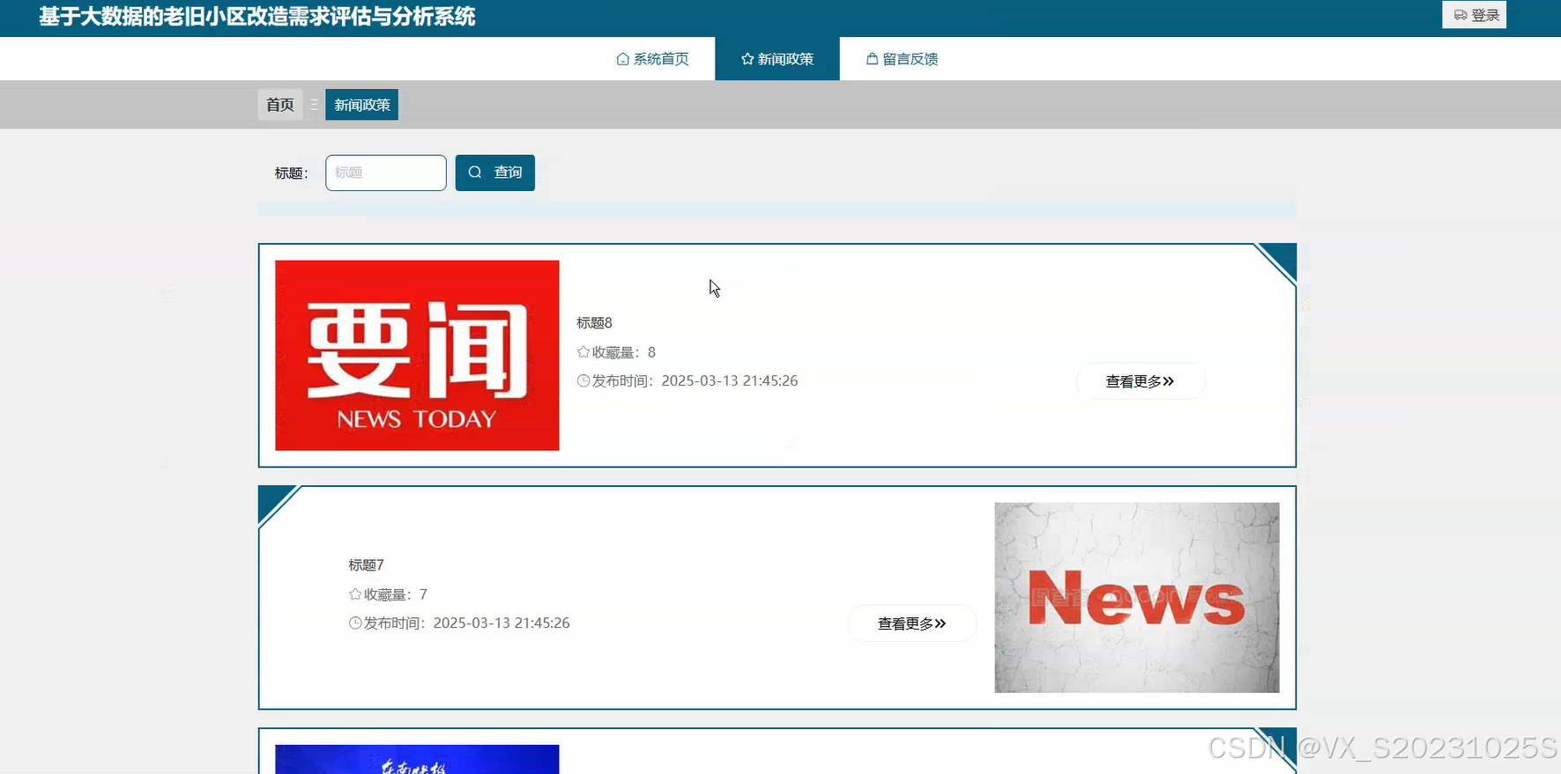
Task: Click 查看更多 for 标题8
Action: 1141,381
